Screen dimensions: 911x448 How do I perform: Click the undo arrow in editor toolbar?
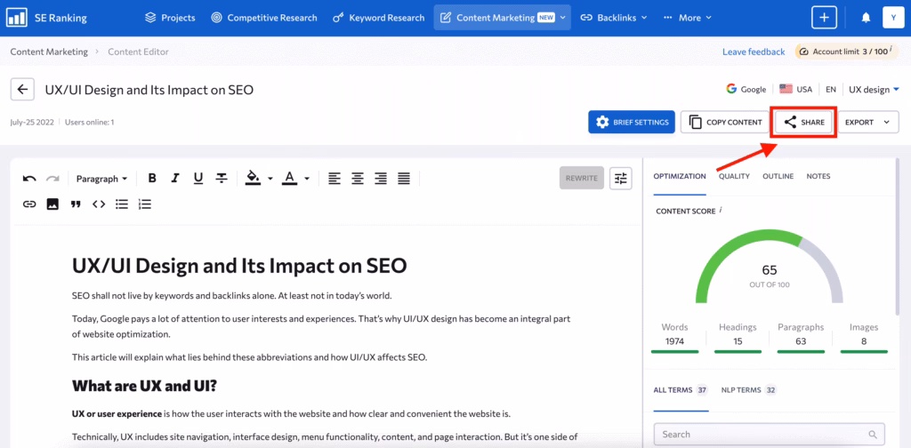[29, 179]
